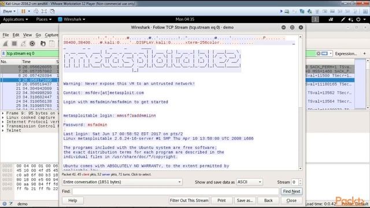Click Filter Out This Stream

189,200
